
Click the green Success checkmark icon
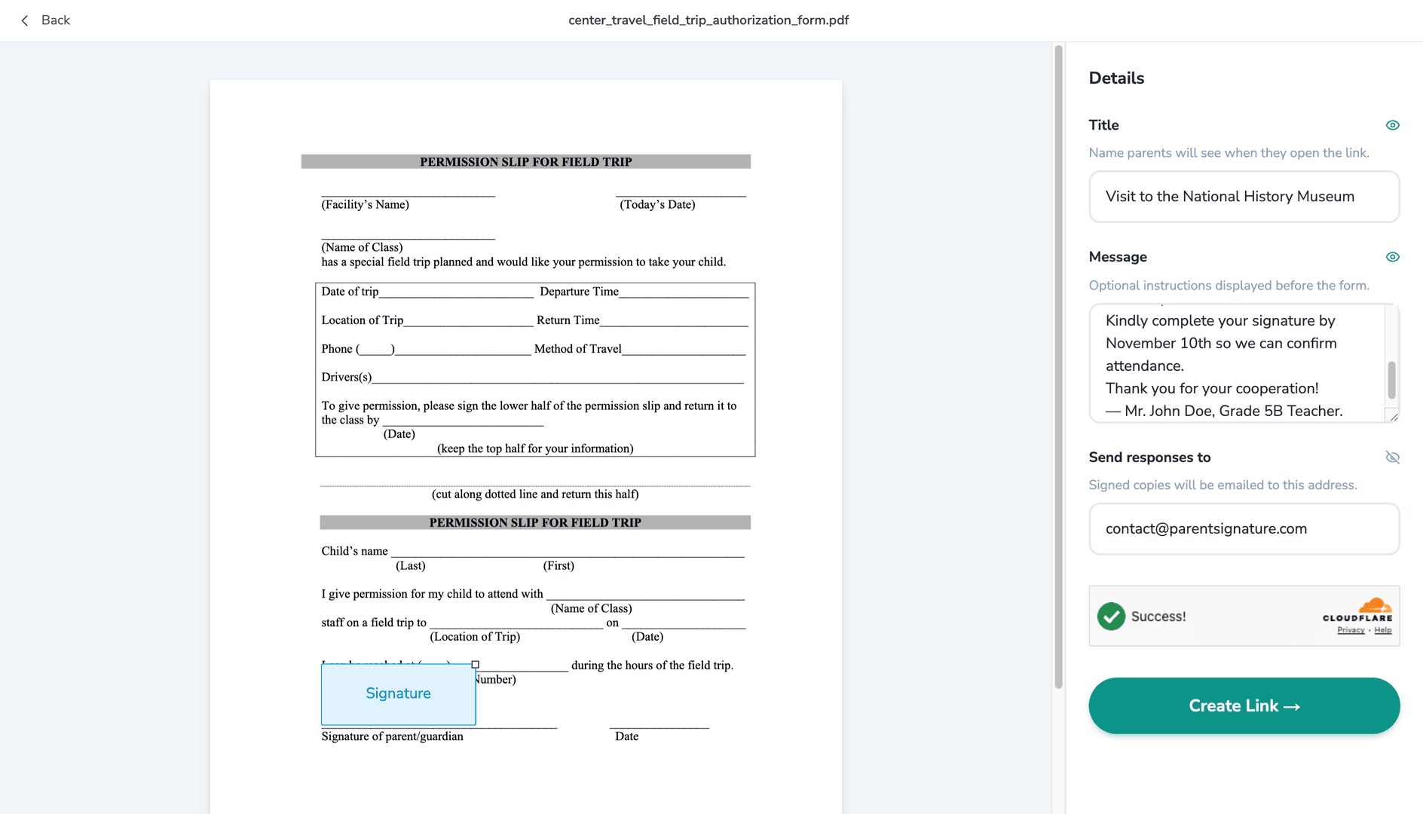click(1111, 617)
